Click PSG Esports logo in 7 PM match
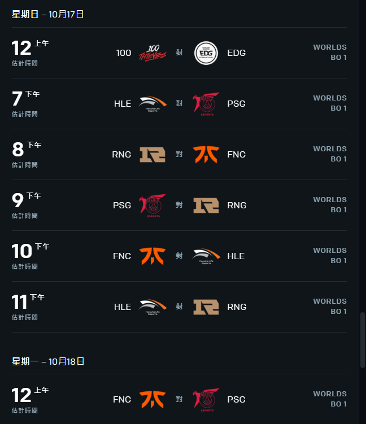Image resolution: width=366 pixels, height=424 pixels. (206, 104)
